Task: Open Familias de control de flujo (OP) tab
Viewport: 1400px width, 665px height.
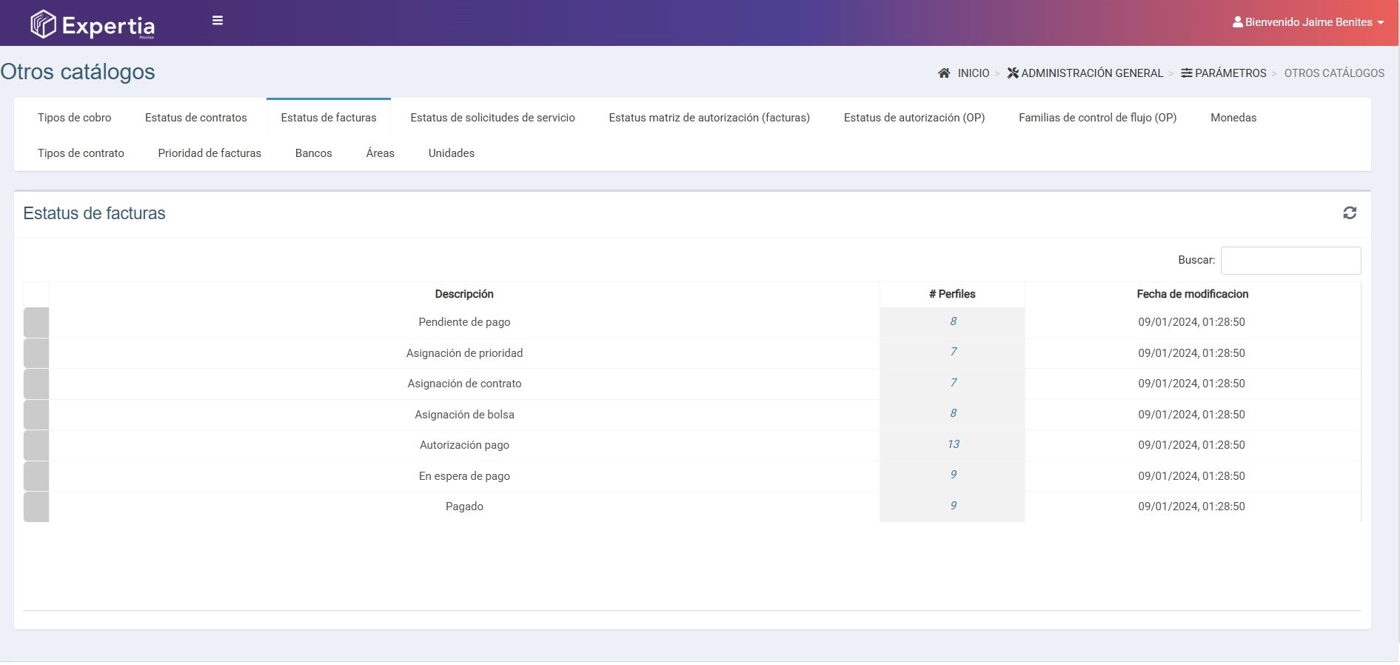Action: [1098, 118]
